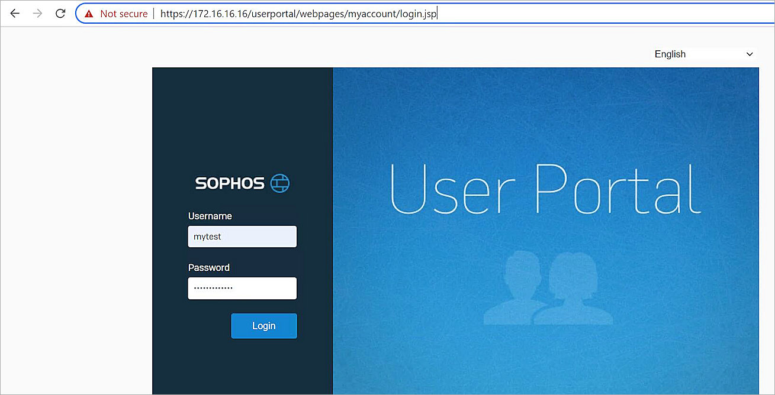Click the dropdown chevron next to English
The width and height of the screenshot is (775, 395).
(x=750, y=54)
